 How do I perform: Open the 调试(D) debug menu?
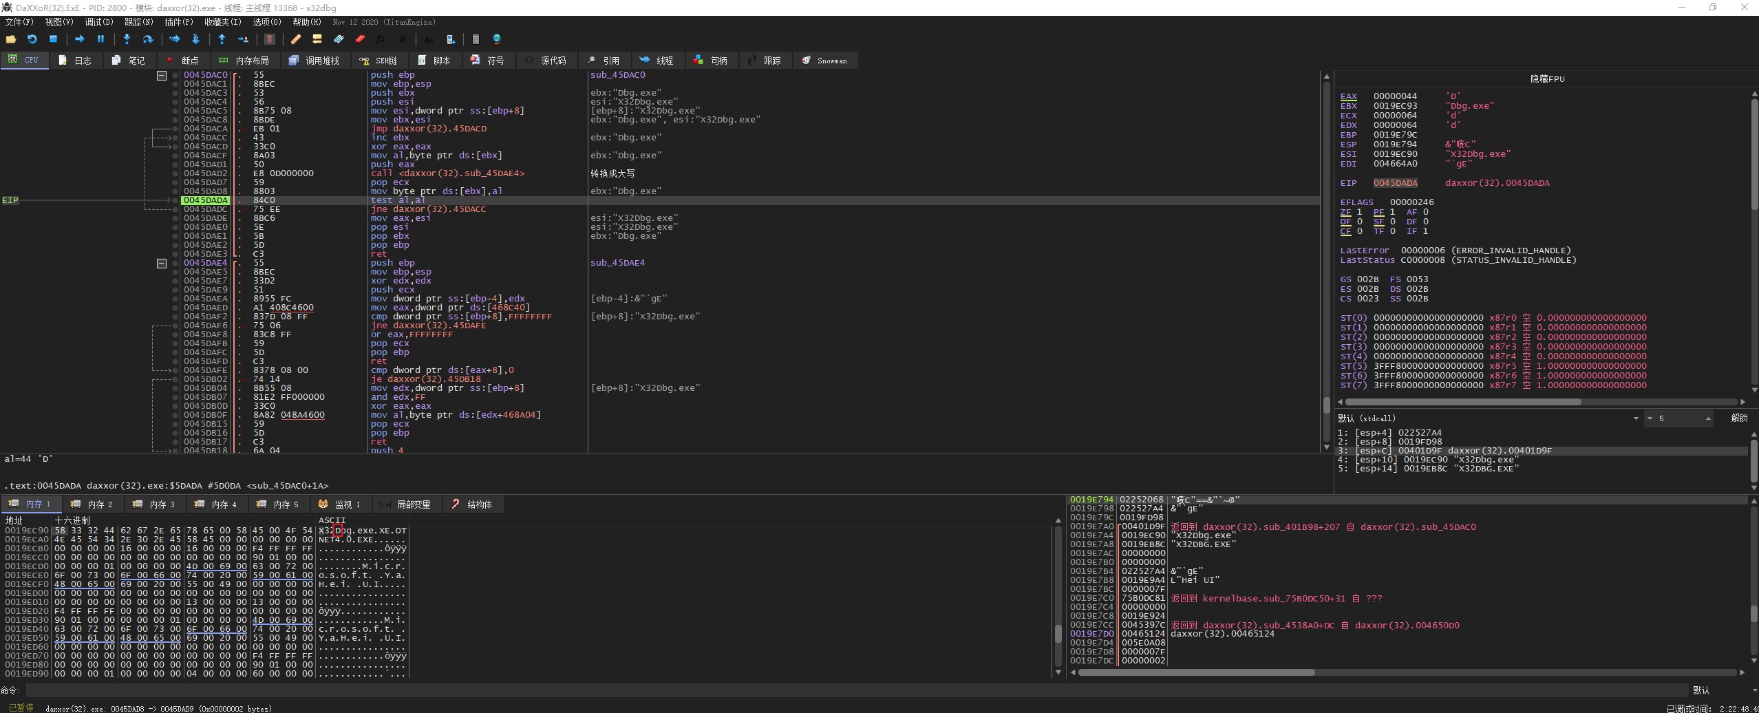point(98,22)
